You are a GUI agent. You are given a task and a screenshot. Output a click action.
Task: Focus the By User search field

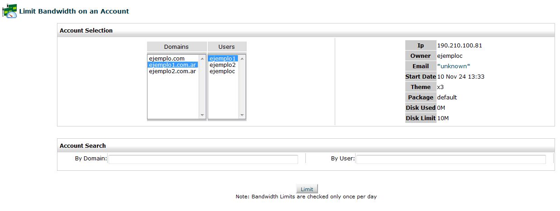[x=451, y=159]
